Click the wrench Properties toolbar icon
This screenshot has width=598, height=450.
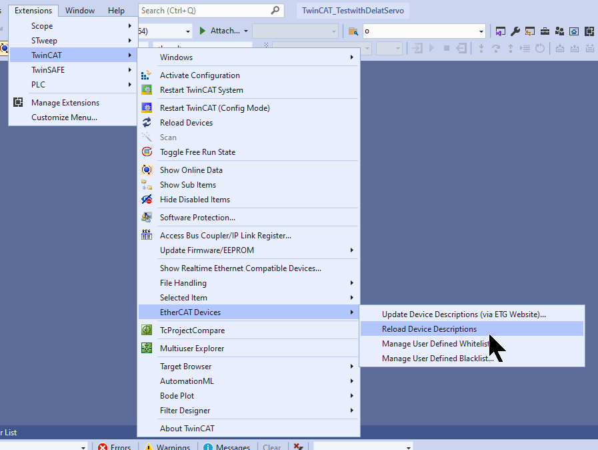pyautogui.click(x=515, y=31)
